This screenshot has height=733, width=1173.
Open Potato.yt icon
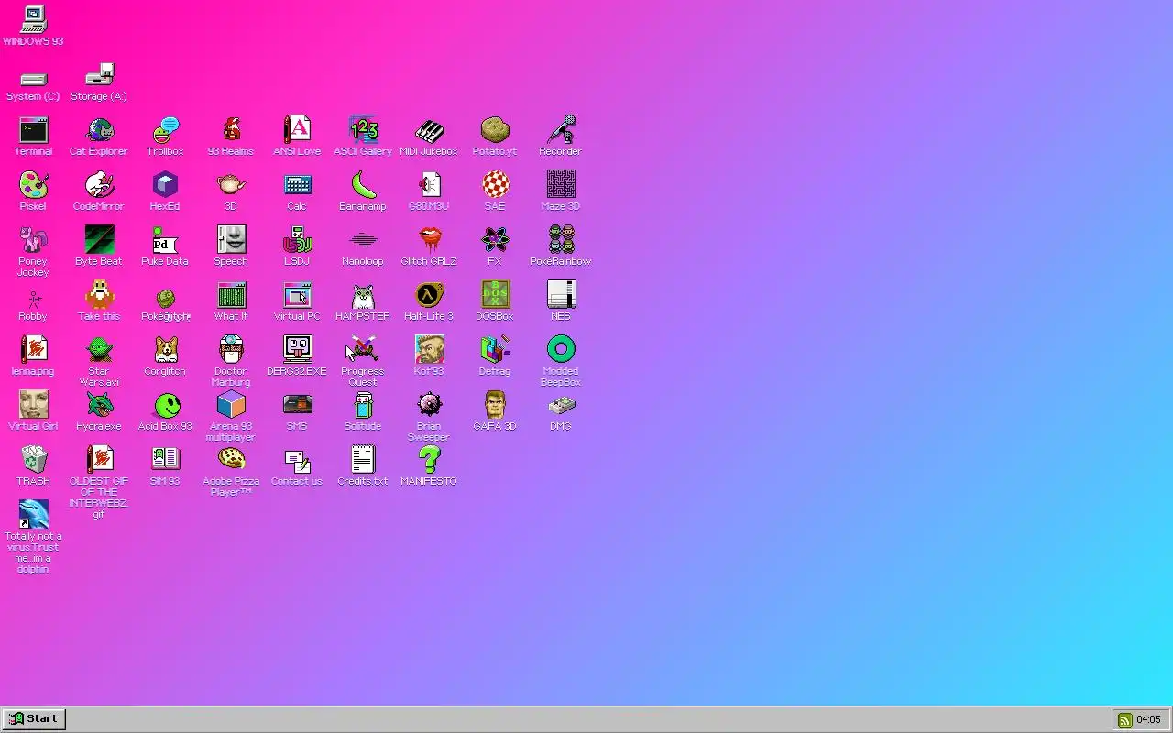click(x=495, y=130)
